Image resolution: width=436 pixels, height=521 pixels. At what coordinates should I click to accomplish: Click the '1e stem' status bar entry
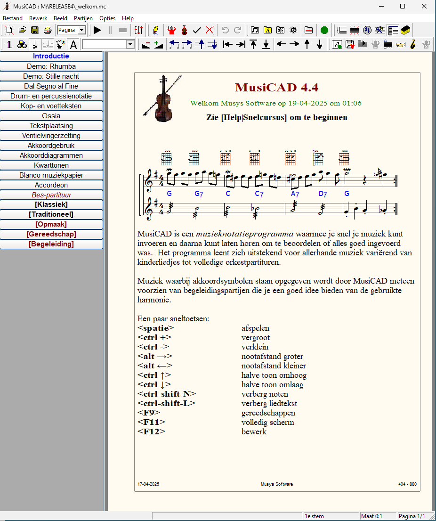pos(332,516)
